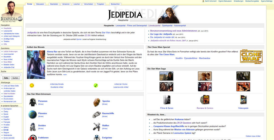274x140 pixels.
Task: Open the Spoiler warning link
Action: point(79,39)
